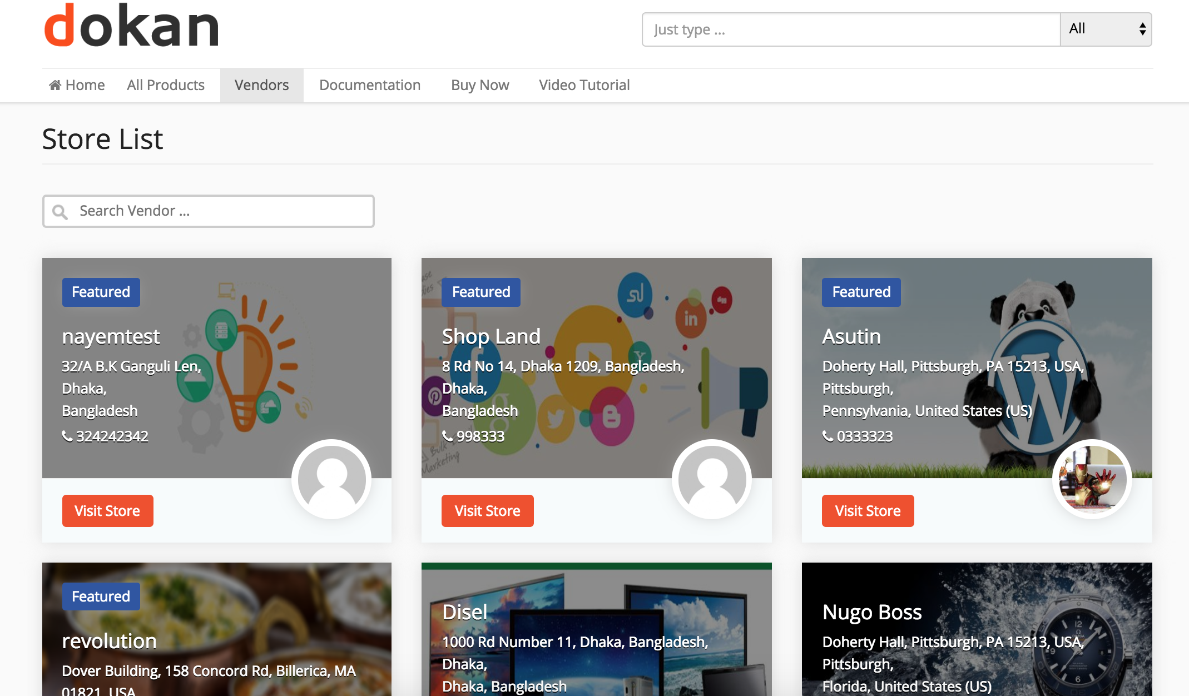Click 'Dover Building, 158 Concord Rd' address
This screenshot has height=696, width=1189.
pyautogui.click(x=166, y=672)
